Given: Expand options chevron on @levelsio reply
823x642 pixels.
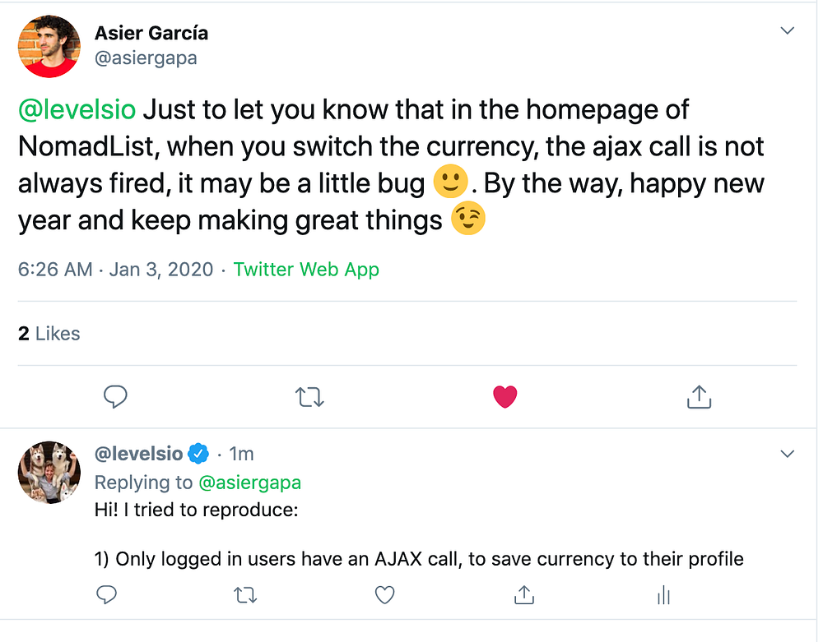Looking at the screenshot, I should click(787, 454).
